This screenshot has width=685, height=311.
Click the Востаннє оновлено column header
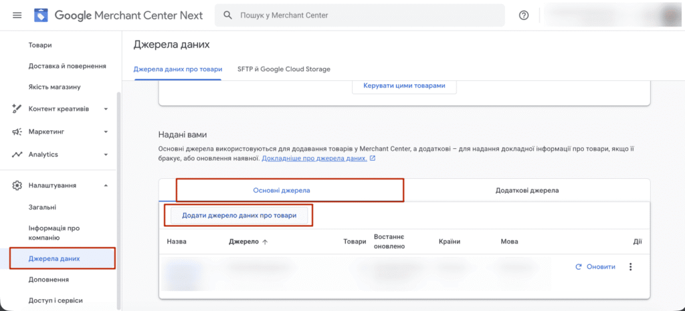click(390, 242)
